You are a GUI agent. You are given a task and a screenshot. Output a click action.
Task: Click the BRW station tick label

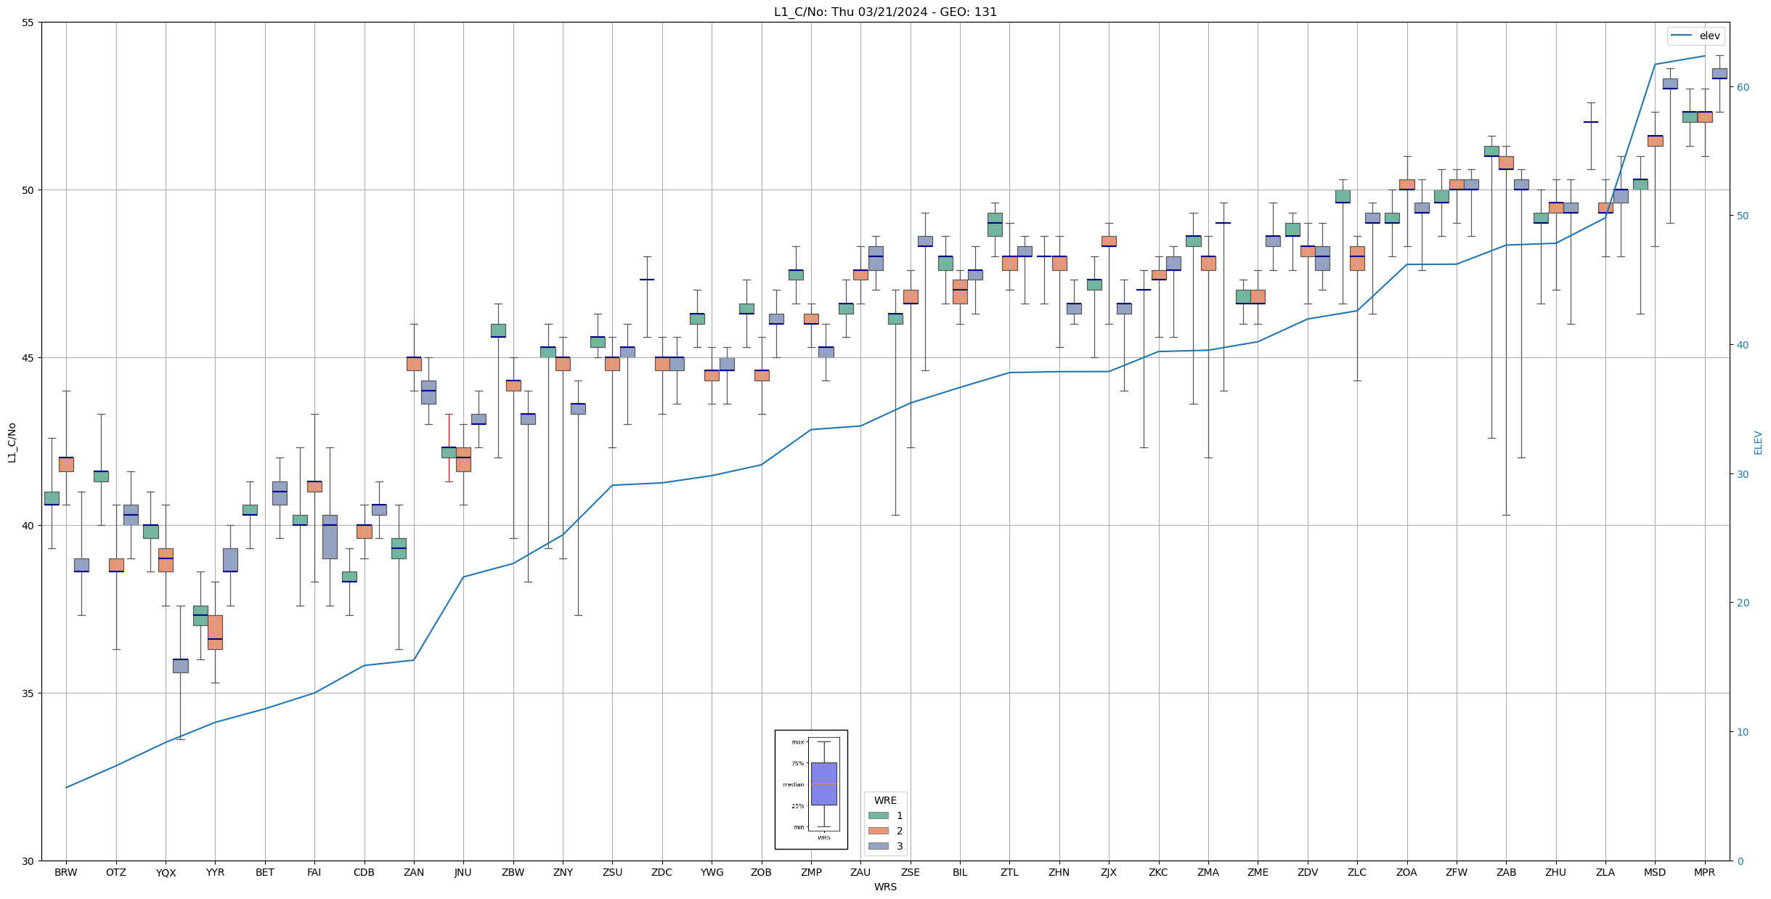point(66,872)
